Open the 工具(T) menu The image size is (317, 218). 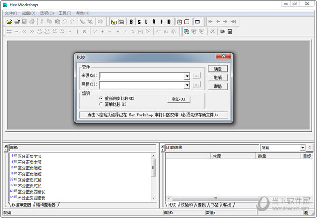tap(65, 13)
